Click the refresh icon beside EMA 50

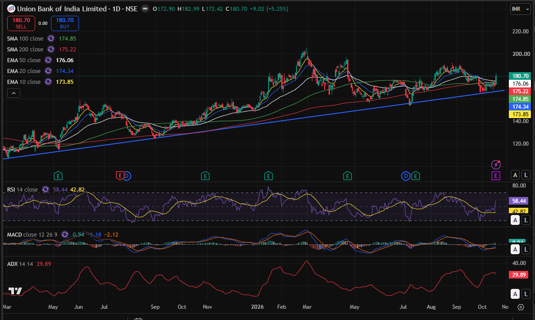pos(48,60)
